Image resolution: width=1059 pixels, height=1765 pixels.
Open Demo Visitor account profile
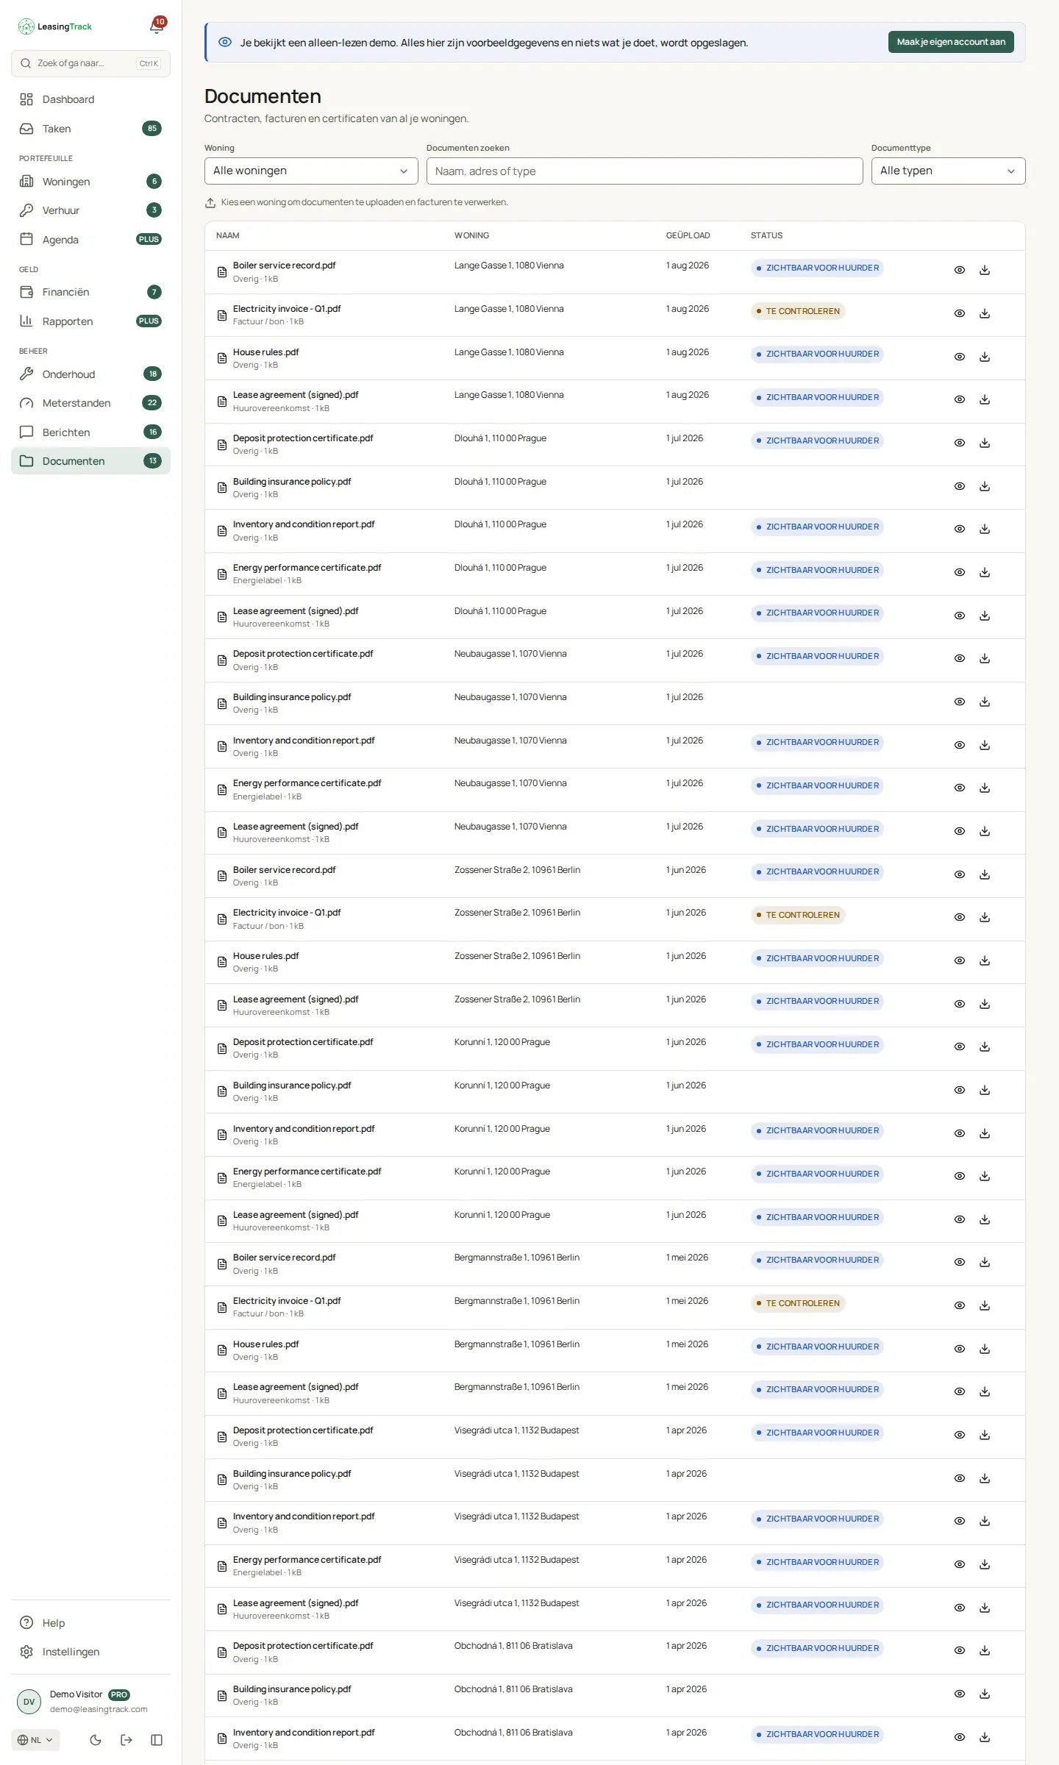(x=90, y=1701)
